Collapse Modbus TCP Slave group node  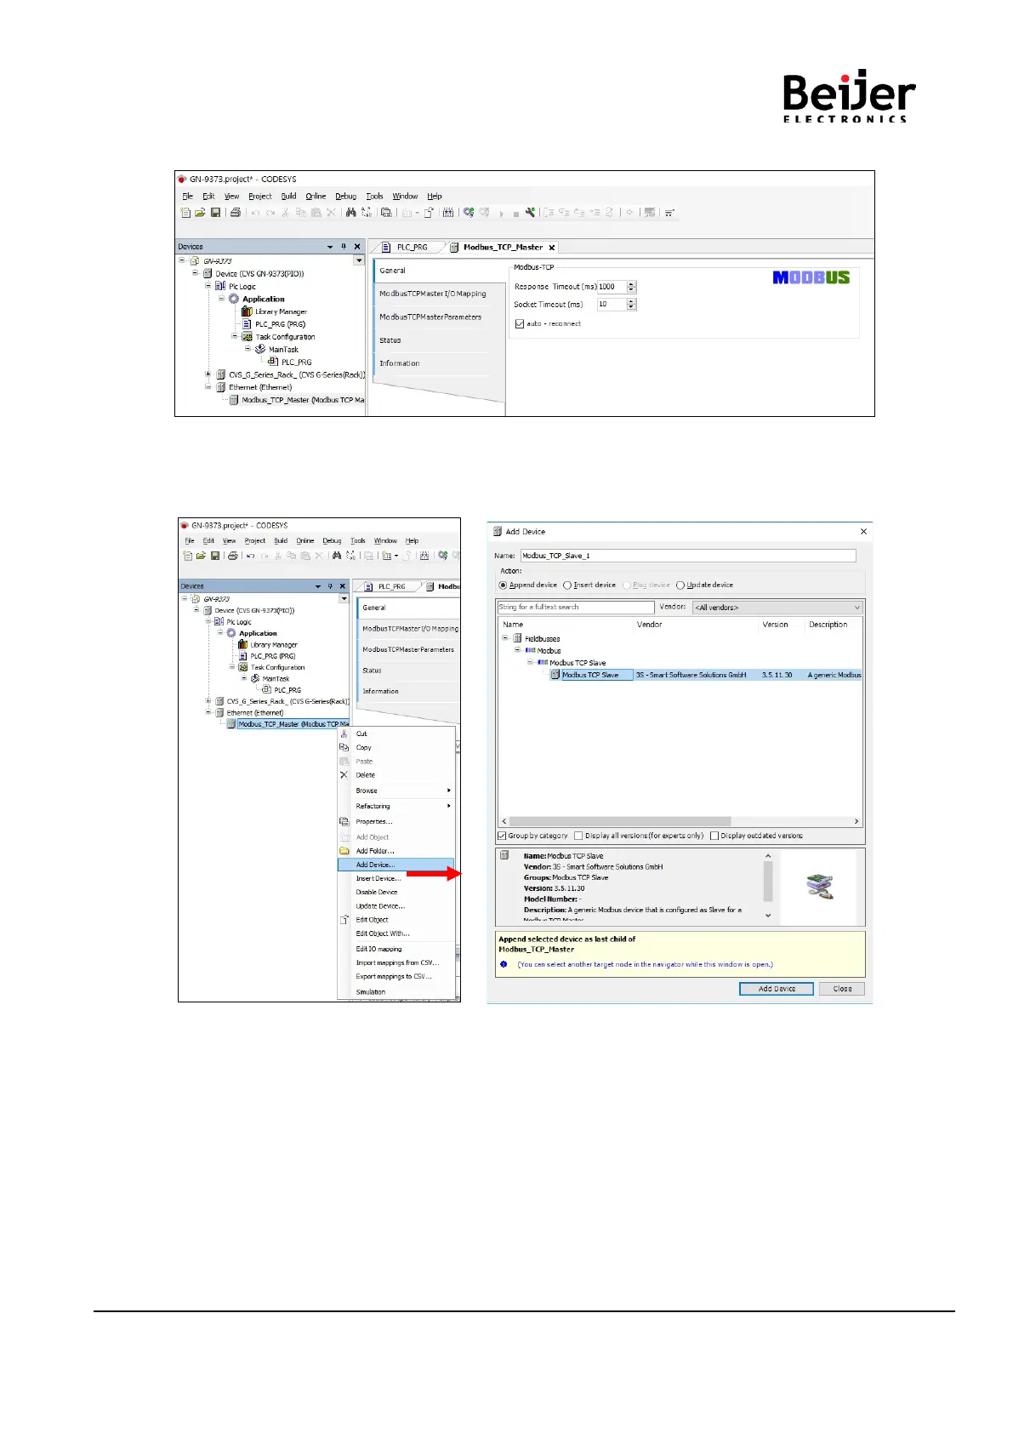pyautogui.click(x=530, y=662)
